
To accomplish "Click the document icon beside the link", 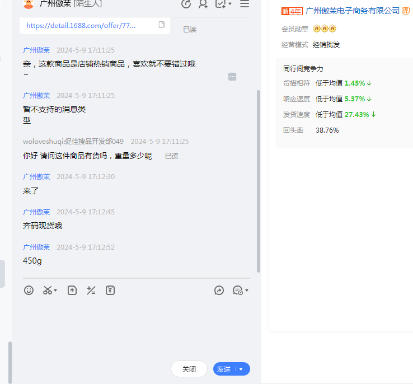I will 162,25.
